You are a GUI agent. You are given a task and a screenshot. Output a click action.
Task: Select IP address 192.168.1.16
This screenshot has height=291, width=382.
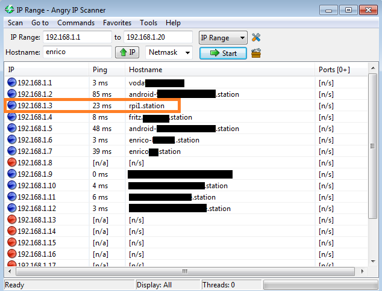[37, 254]
